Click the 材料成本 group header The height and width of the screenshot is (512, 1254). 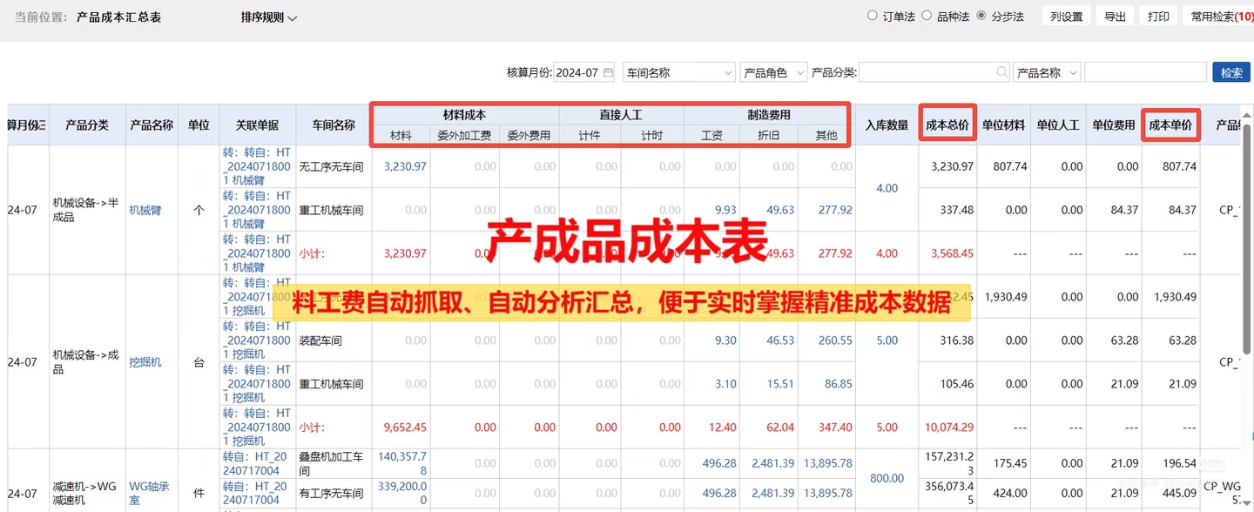[x=464, y=115]
